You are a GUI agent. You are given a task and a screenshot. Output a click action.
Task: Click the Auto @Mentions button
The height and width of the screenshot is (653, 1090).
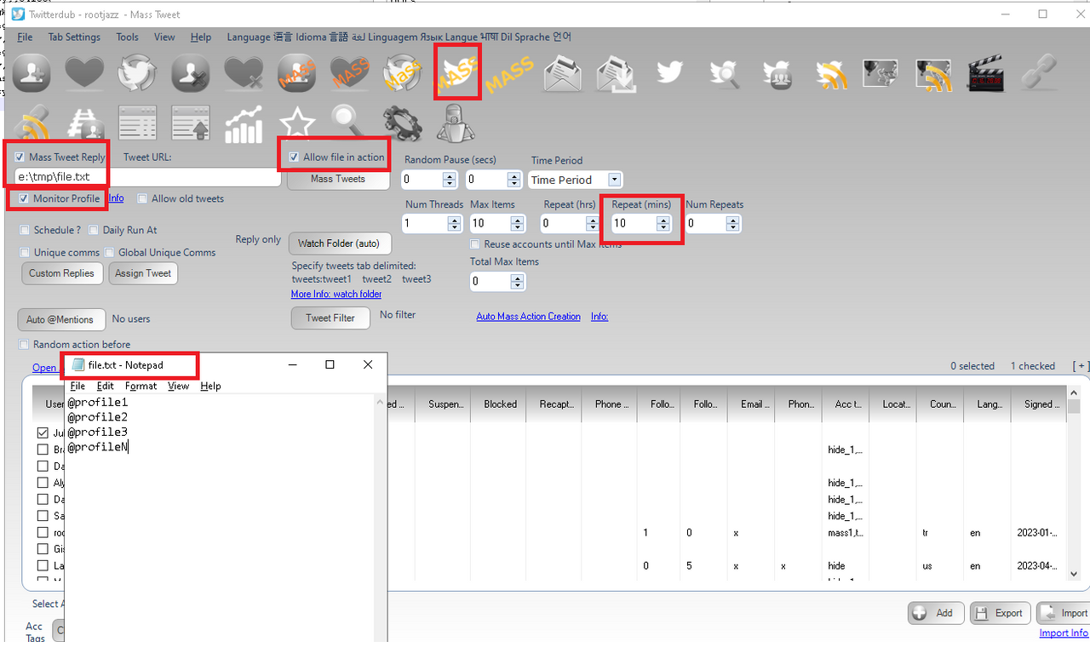click(x=60, y=319)
